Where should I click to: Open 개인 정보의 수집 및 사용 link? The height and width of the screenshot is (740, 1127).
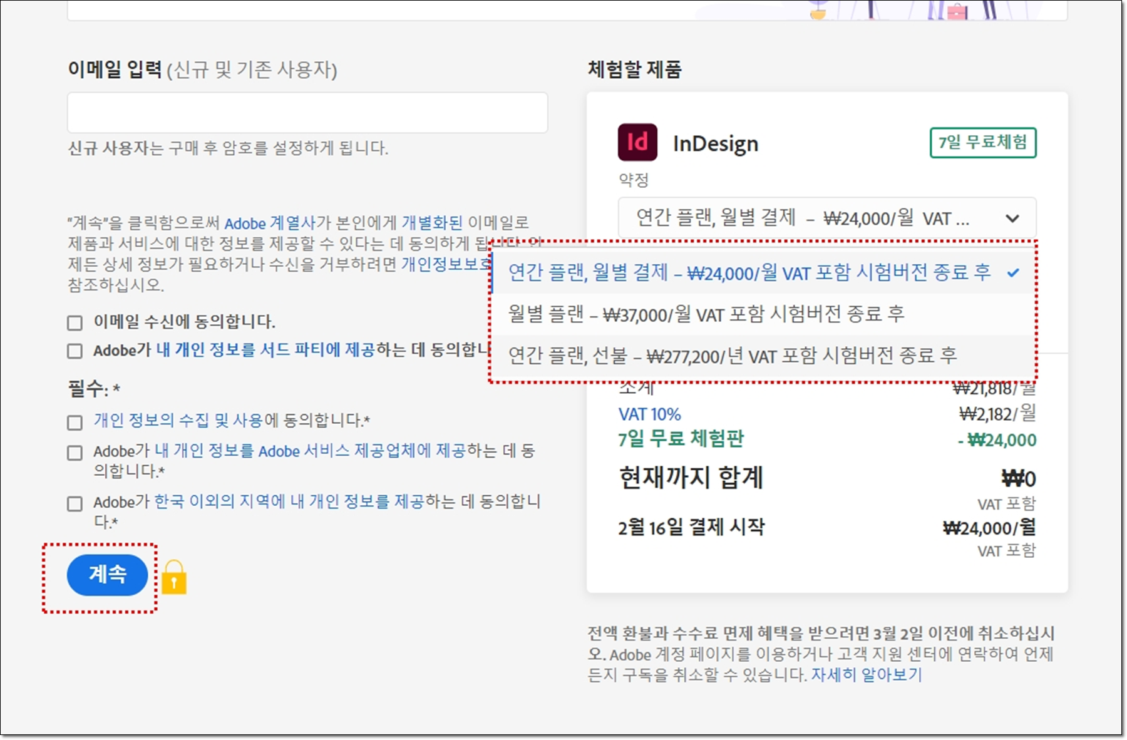click(178, 420)
